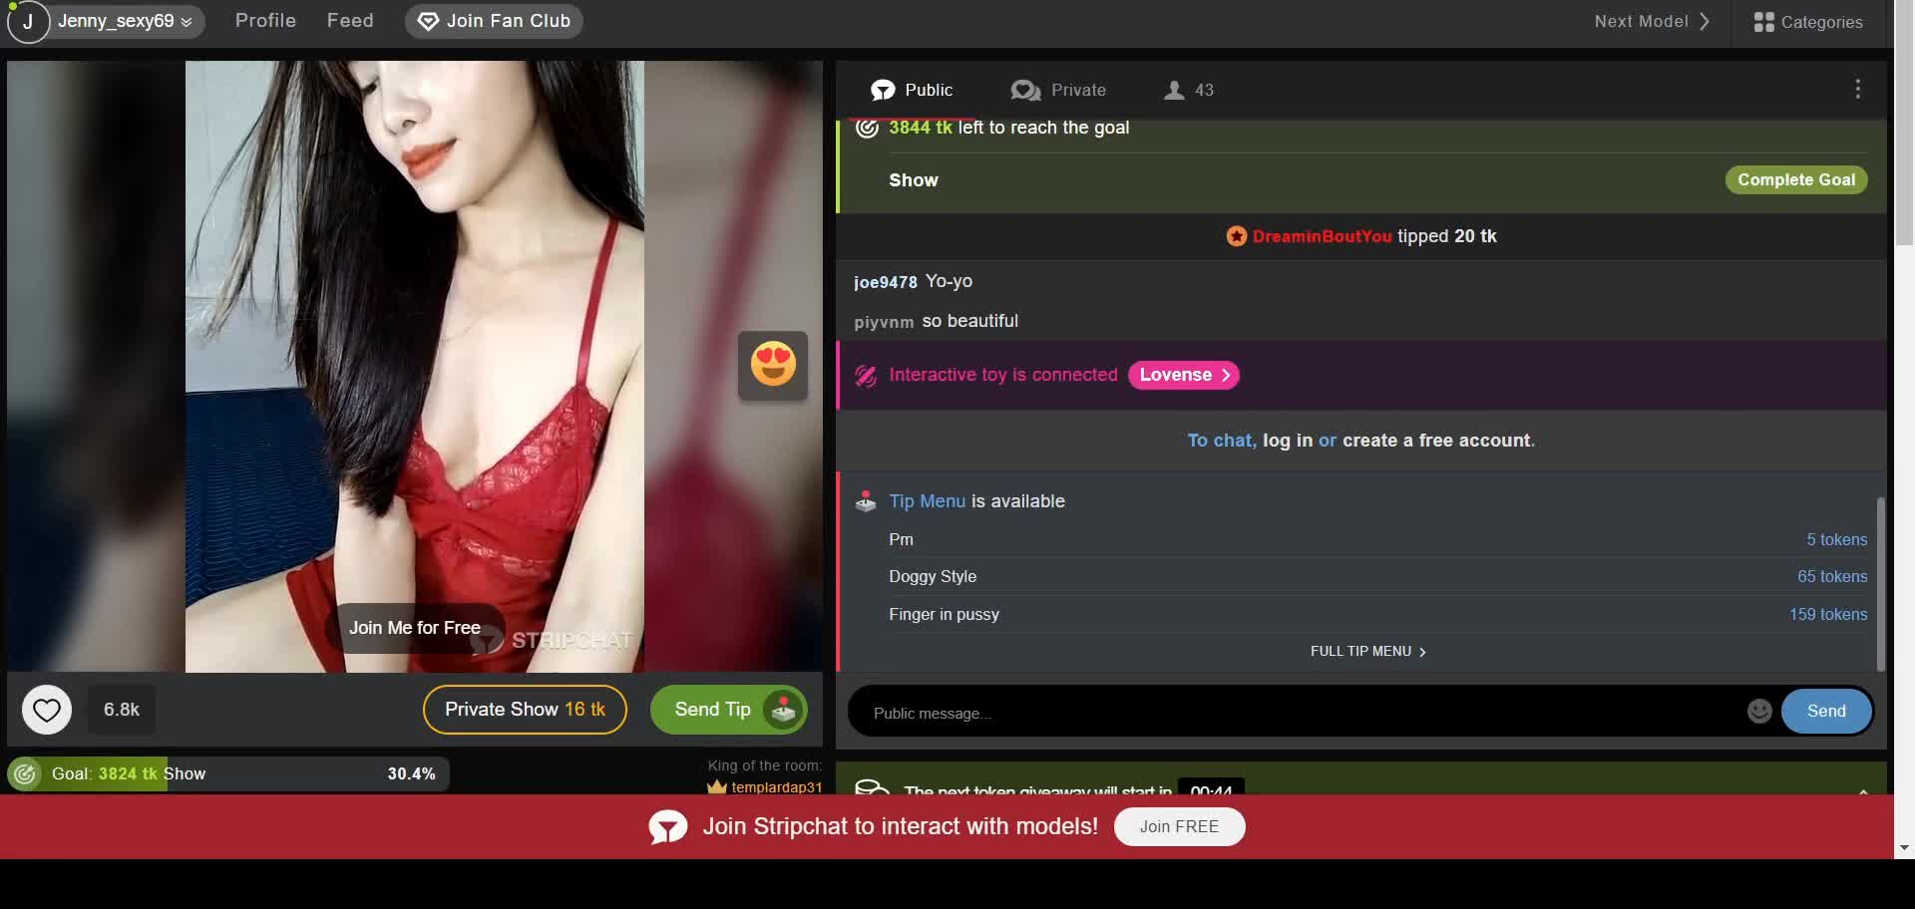Go to Next Model arrow
The image size is (1915, 909).
click(x=1705, y=21)
